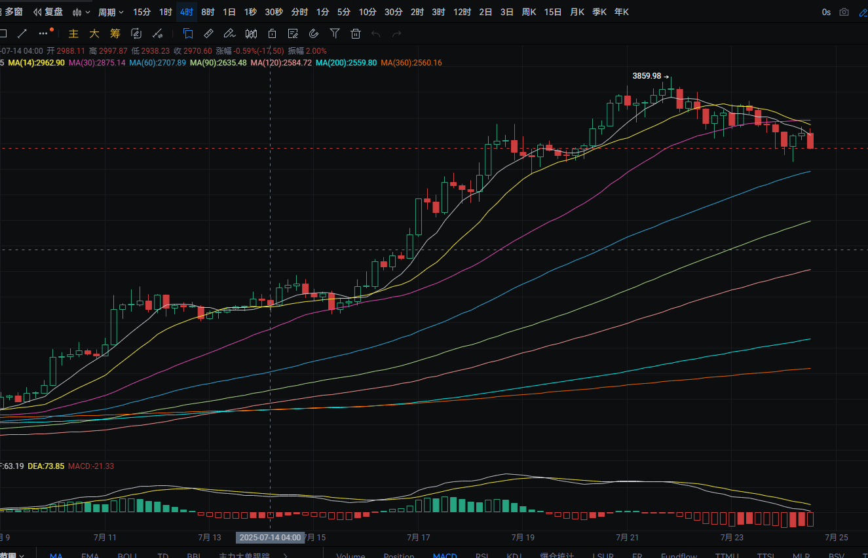Click the candlestick compare icon in toolbar
This screenshot has width=868, height=558.
click(251, 33)
